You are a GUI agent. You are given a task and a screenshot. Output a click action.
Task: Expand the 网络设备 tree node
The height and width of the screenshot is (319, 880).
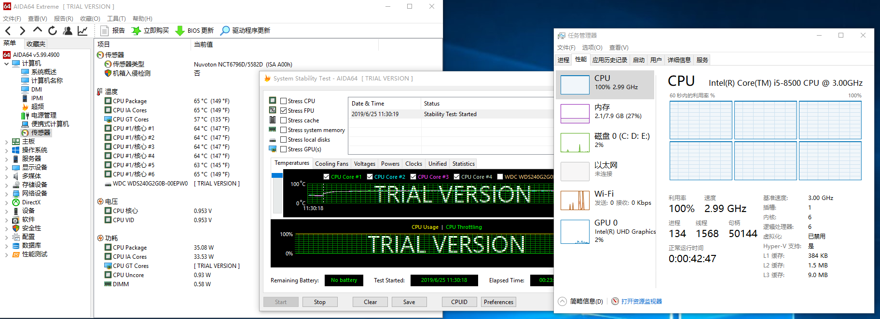click(6, 194)
